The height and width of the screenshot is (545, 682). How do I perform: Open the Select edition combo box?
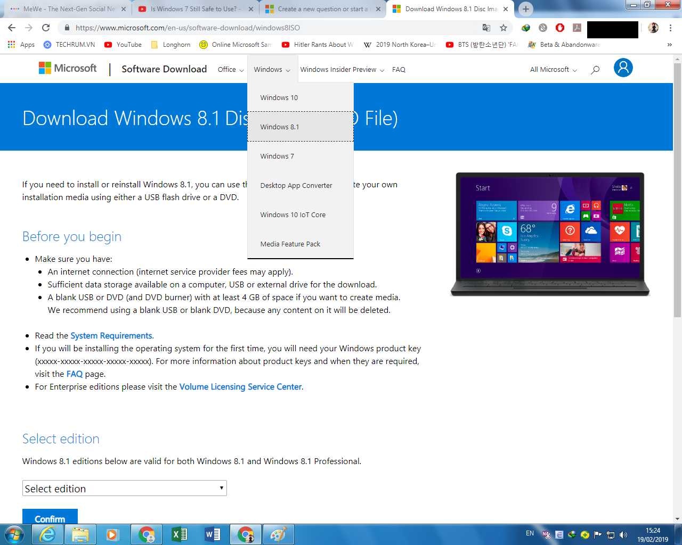coord(125,488)
